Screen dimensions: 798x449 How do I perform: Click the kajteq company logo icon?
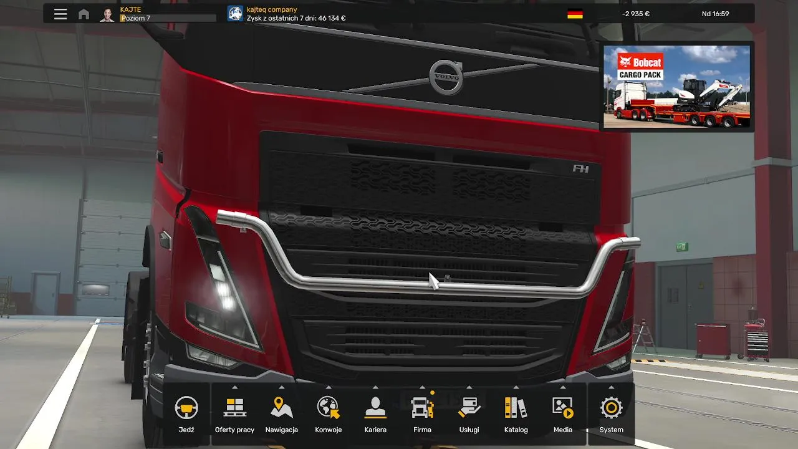(235, 14)
